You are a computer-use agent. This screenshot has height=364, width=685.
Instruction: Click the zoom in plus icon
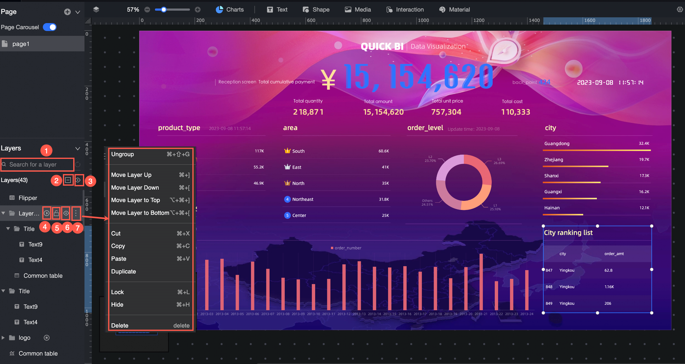[198, 9]
